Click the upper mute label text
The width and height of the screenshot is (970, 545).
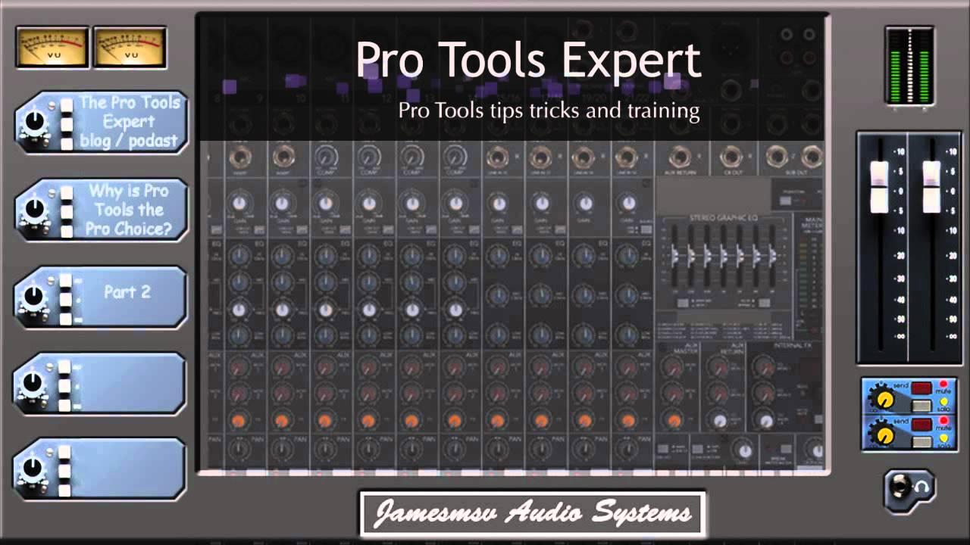[943, 392]
